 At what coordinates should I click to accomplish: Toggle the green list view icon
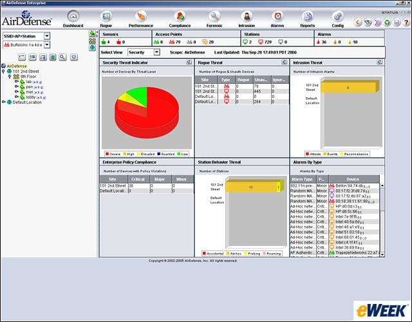point(53,57)
